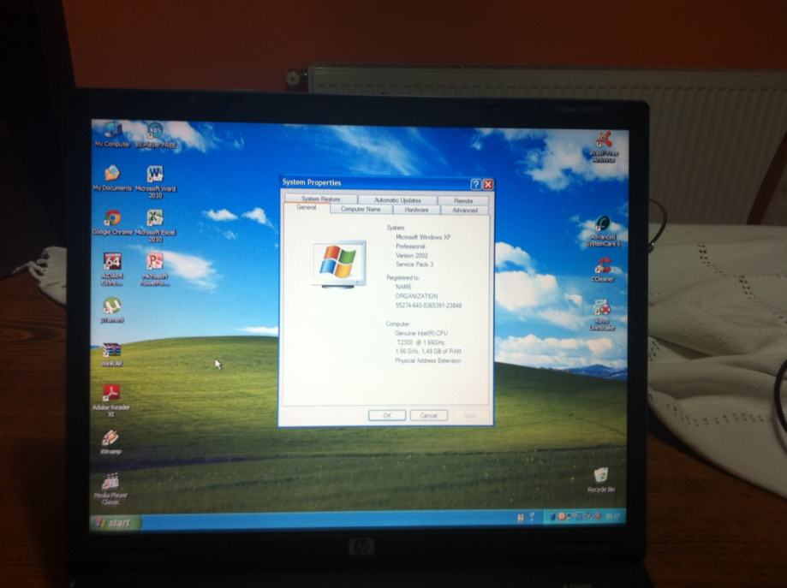Open the My Computer desktop icon
Viewport: 787px width, 588px height.
[112, 134]
